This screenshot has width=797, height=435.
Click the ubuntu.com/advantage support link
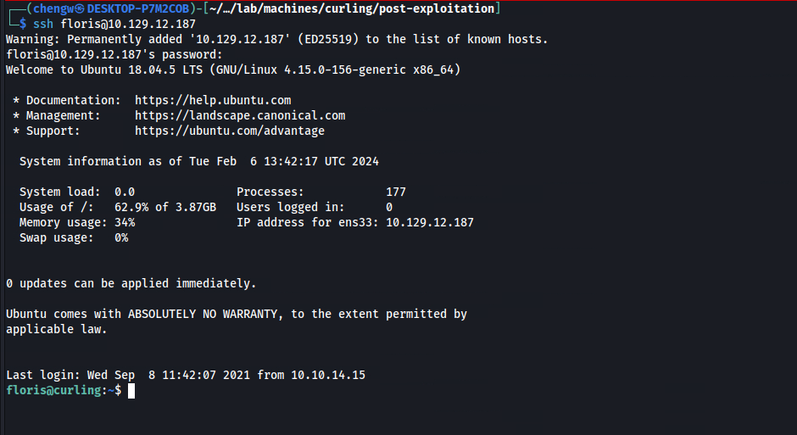pos(230,131)
